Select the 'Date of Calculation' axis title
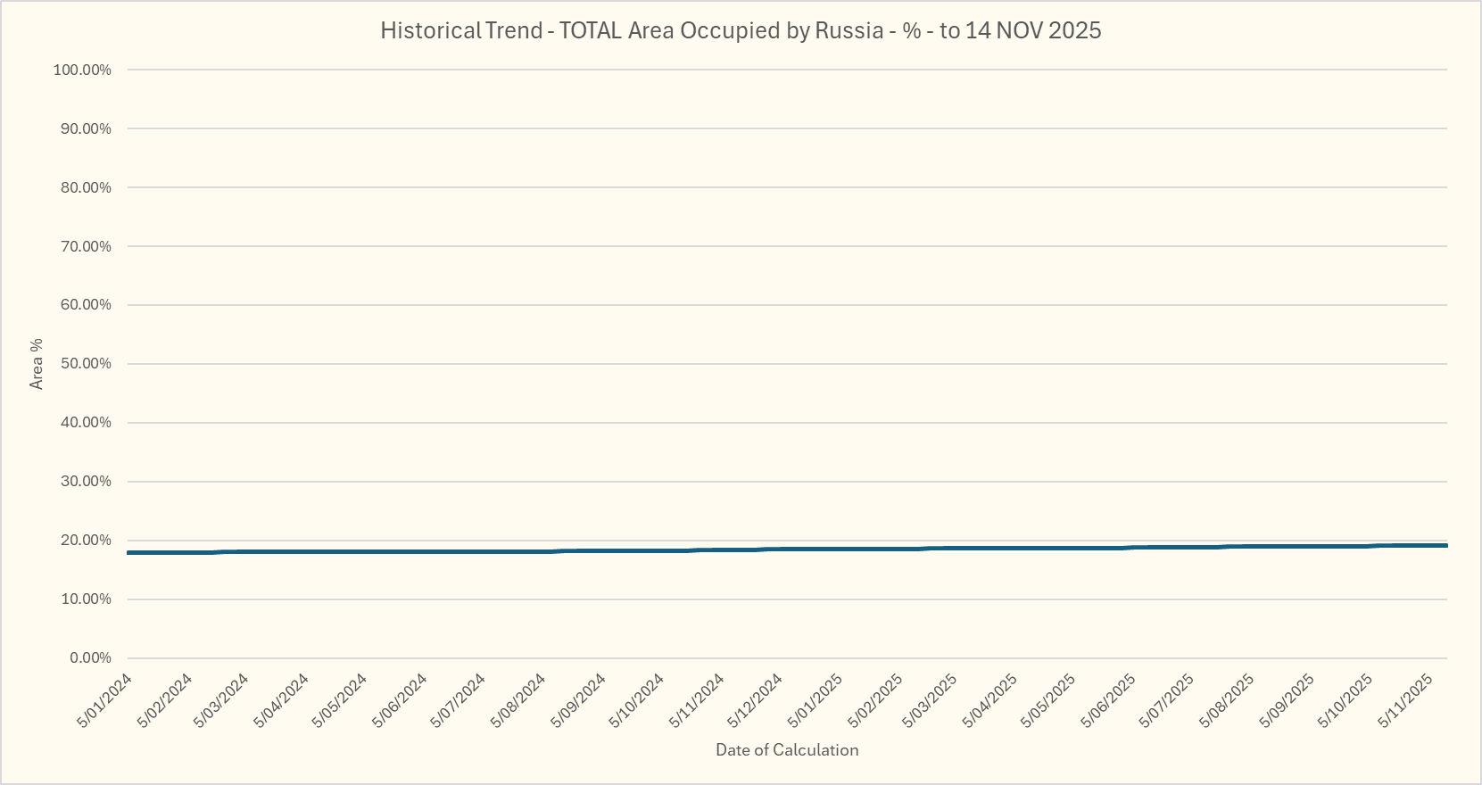The image size is (1482, 785). click(x=787, y=750)
